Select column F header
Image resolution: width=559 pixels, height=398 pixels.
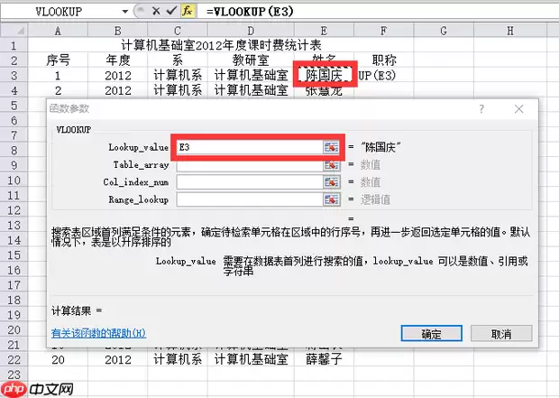383,31
